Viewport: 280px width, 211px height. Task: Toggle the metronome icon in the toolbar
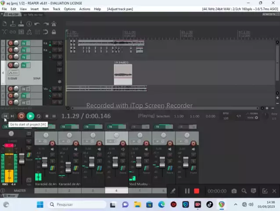(54, 24)
